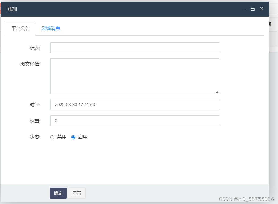Close the 添加 dialog
The image size is (278, 204).
pos(261,9)
